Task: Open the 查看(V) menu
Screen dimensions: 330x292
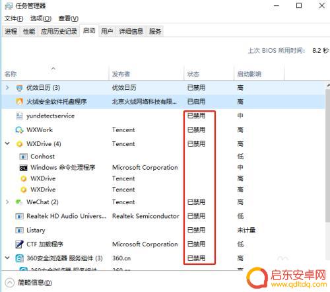Action: pos(69,18)
